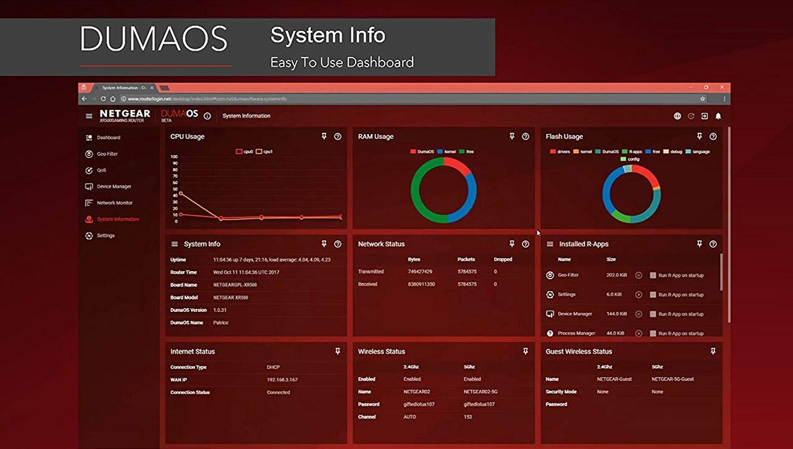Click the NETGEAR02-5G network name
Screen dimensions: 793x449
pyautogui.click(x=479, y=392)
